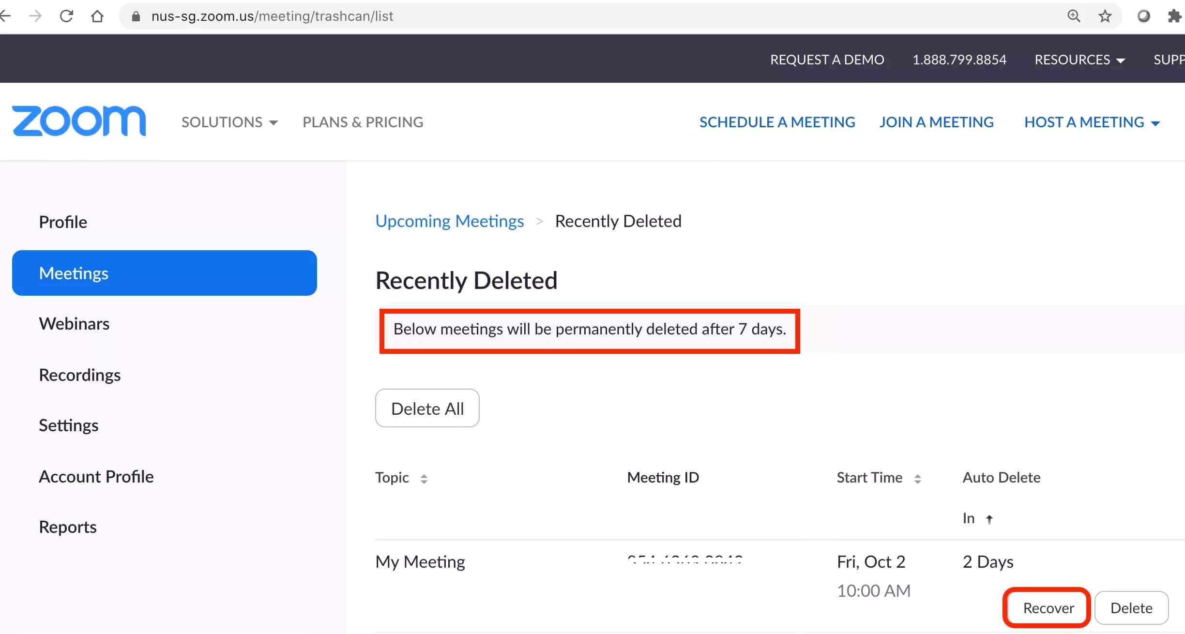Click the Upcoming Meetings breadcrumb link

450,221
